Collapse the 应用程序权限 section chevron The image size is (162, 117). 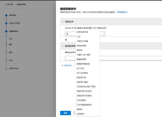pos(63,46)
